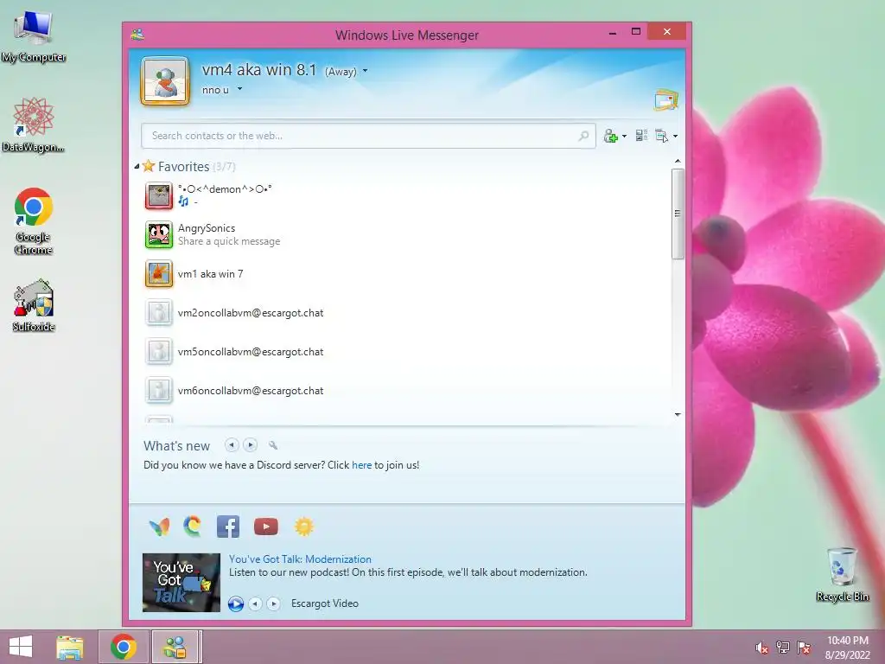Open the You've Got Talk thumbnail
885x664 pixels.
[x=181, y=582]
